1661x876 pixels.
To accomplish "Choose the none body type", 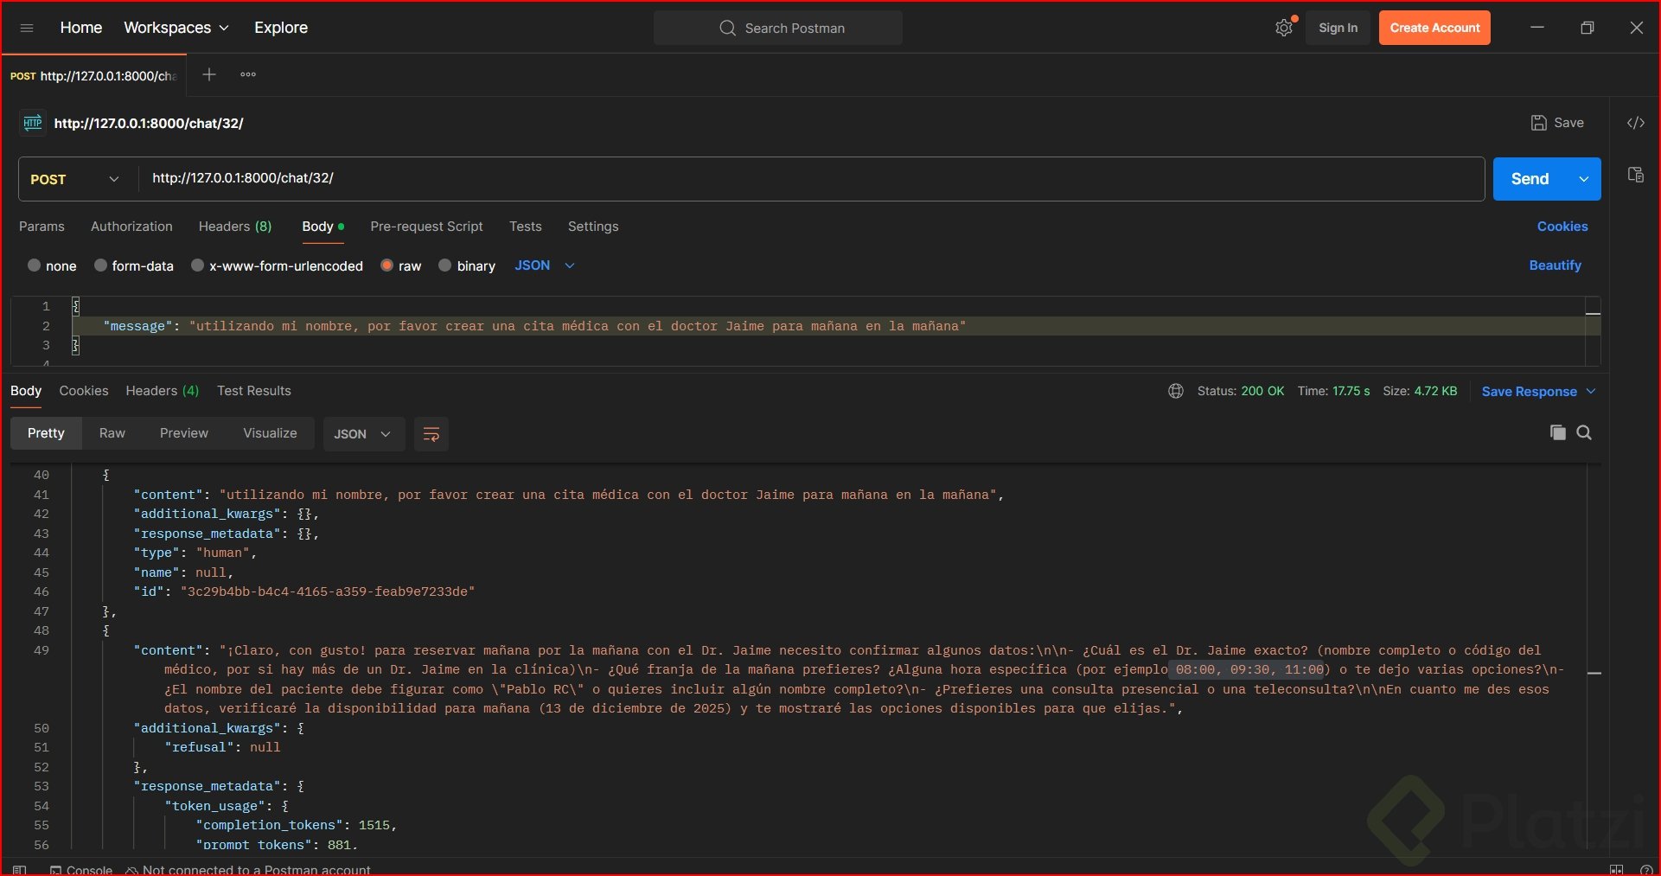I will click(x=35, y=265).
